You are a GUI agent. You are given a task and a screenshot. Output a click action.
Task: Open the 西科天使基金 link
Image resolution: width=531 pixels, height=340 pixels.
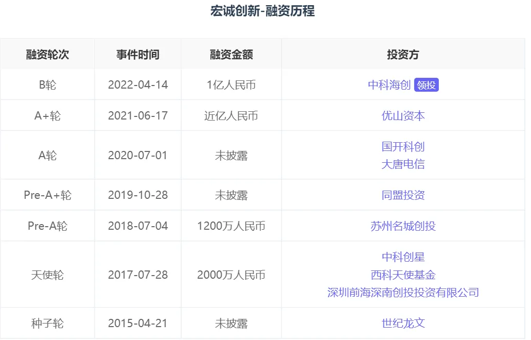[x=403, y=275]
